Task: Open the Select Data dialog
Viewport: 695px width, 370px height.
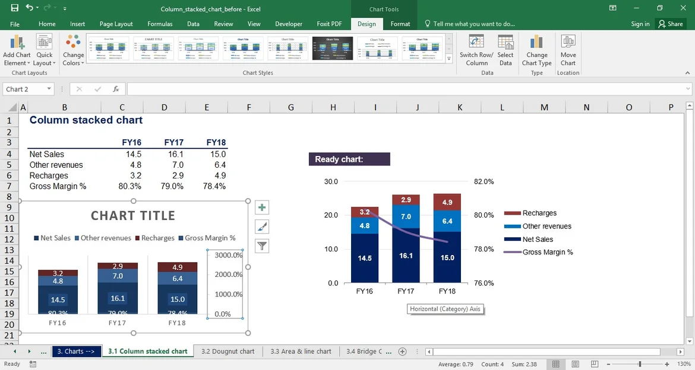Action: tap(506, 42)
